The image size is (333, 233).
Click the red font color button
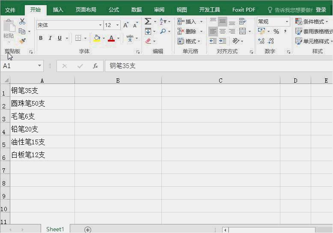coord(111,38)
